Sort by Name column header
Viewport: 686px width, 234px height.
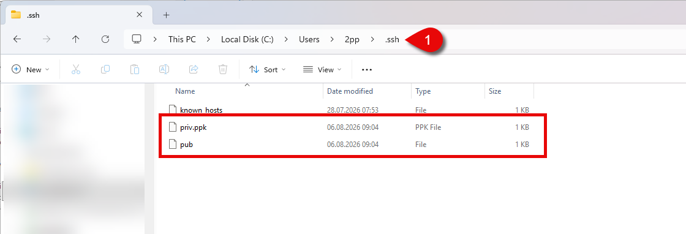[185, 91]
